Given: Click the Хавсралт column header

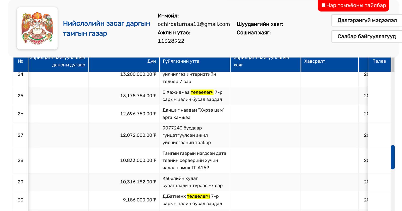Looking at the screenshot, I should (x=315, y=61).
